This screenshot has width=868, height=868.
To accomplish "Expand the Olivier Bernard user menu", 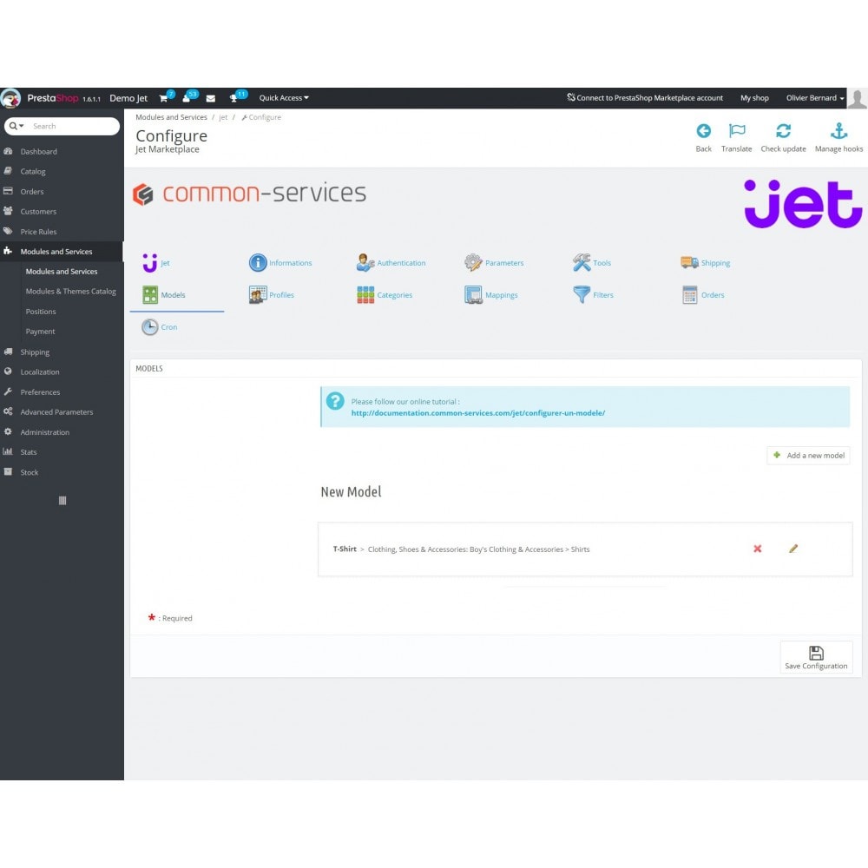I will tap(815, 98).
